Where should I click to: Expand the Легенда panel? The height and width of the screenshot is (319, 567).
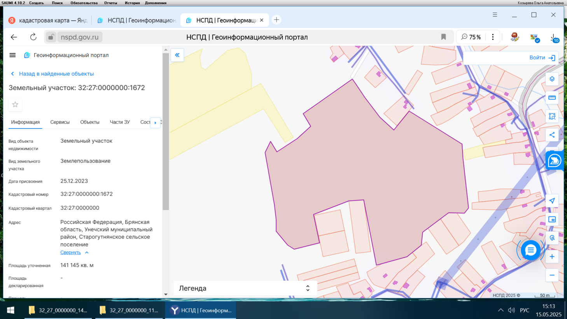[245, 288]
